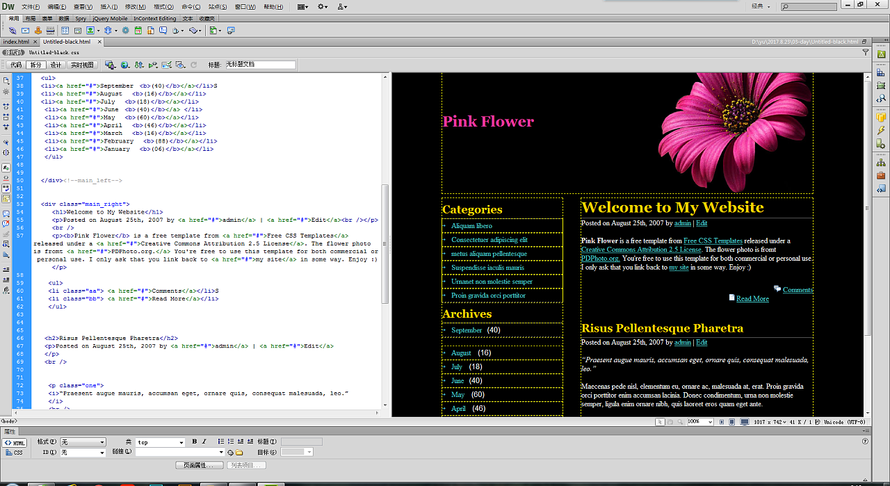Click the Email Link insert icon

point(26,31)
